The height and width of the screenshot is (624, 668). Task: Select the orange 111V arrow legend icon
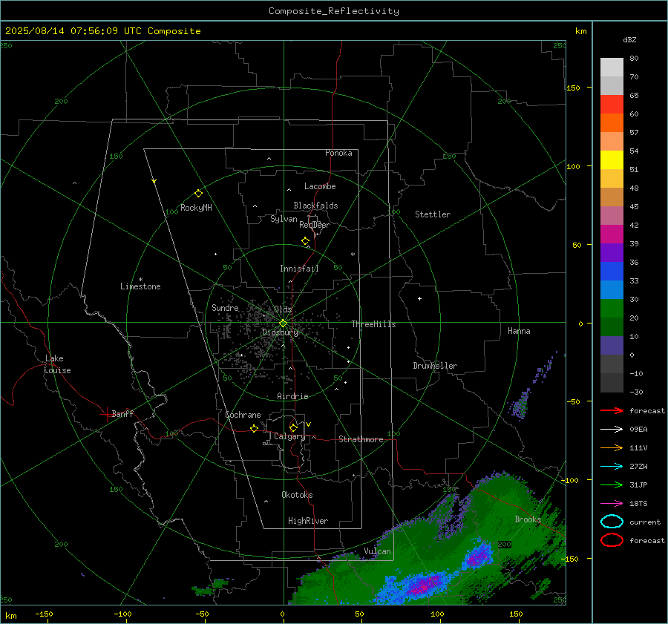pyautogui.click(x=612, y=447)
